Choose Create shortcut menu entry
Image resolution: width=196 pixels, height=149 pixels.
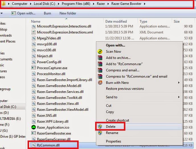point(117,120)
